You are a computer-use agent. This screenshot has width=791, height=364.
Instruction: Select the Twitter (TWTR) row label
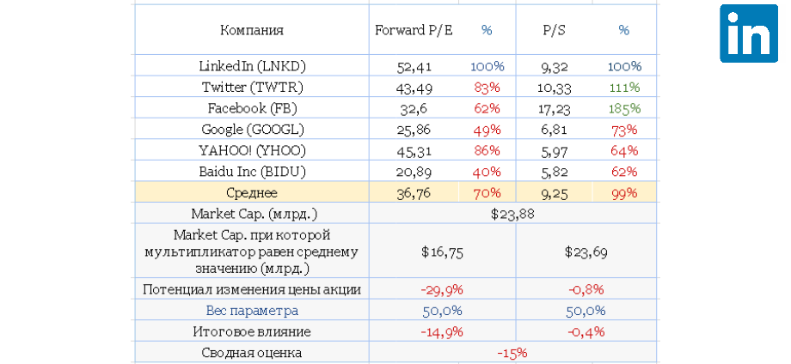tap(252, 88)
